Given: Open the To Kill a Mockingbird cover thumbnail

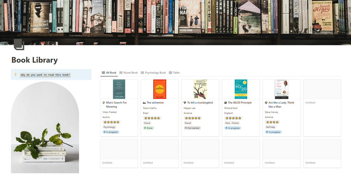Looking at the screenshot, I should coord(200,89).
